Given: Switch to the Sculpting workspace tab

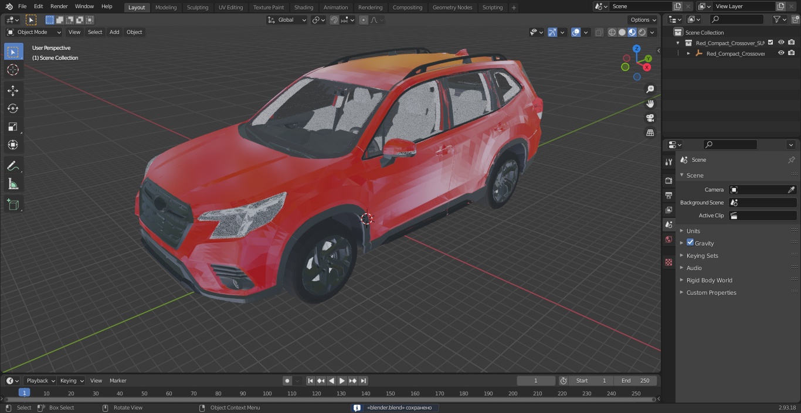Looking at the screenshot, I should tap(198, 8).
